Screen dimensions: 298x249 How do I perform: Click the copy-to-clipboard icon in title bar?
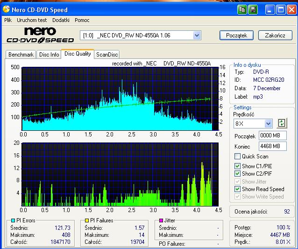pyautogui.click(x=242, y=9)
